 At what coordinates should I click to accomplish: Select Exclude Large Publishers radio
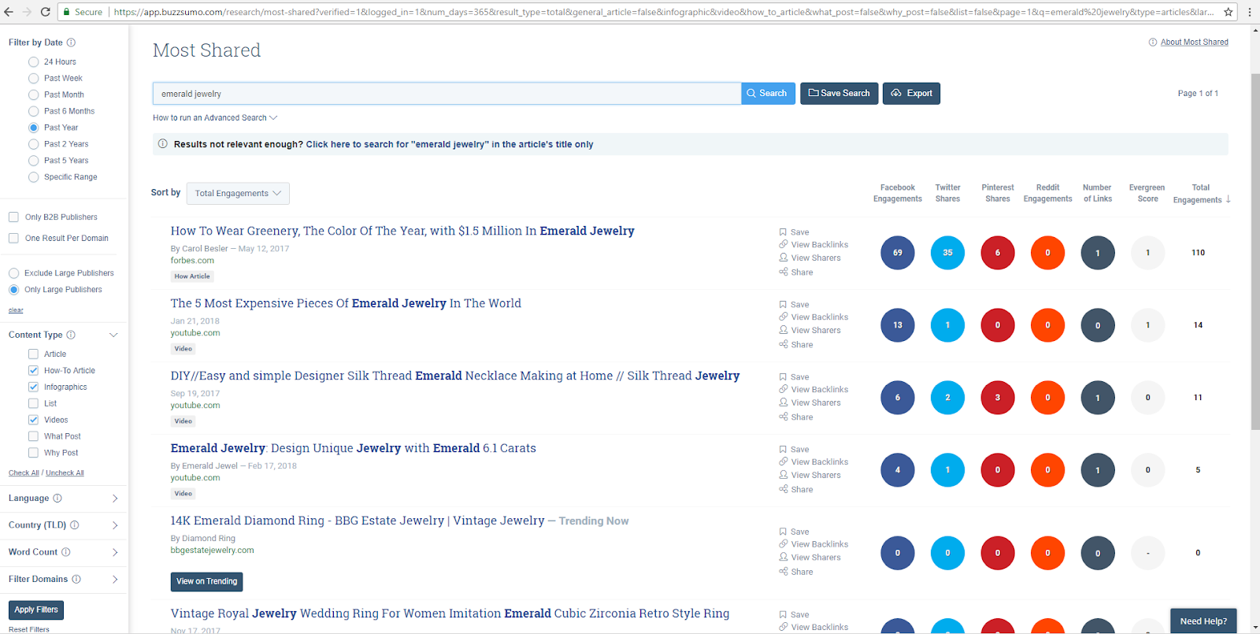(13, 273)
